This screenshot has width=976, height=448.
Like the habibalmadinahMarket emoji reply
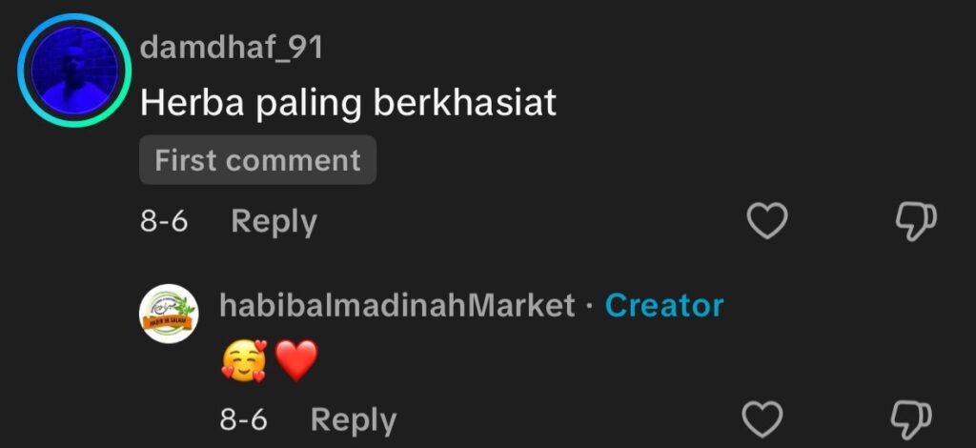point(763,420)
